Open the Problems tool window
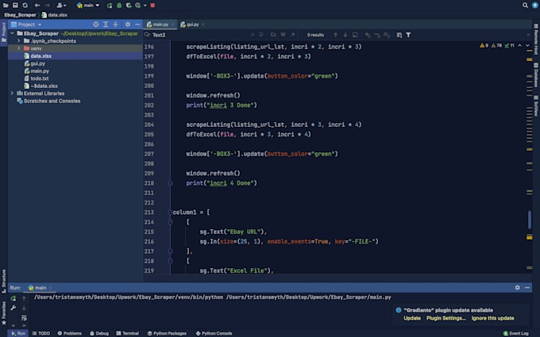 click(x=70, y=333)
